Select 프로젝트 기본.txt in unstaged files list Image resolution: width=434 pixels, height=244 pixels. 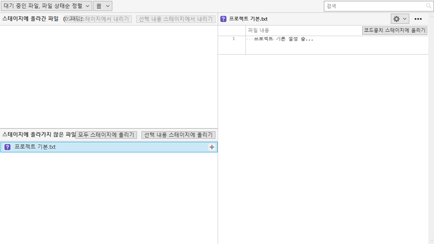pos(109,147)
